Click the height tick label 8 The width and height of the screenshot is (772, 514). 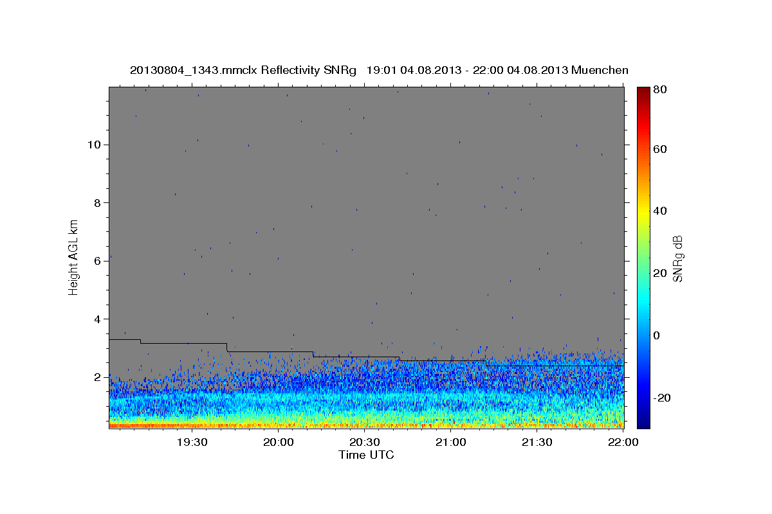pyautogui.click(x=98, y=202)
